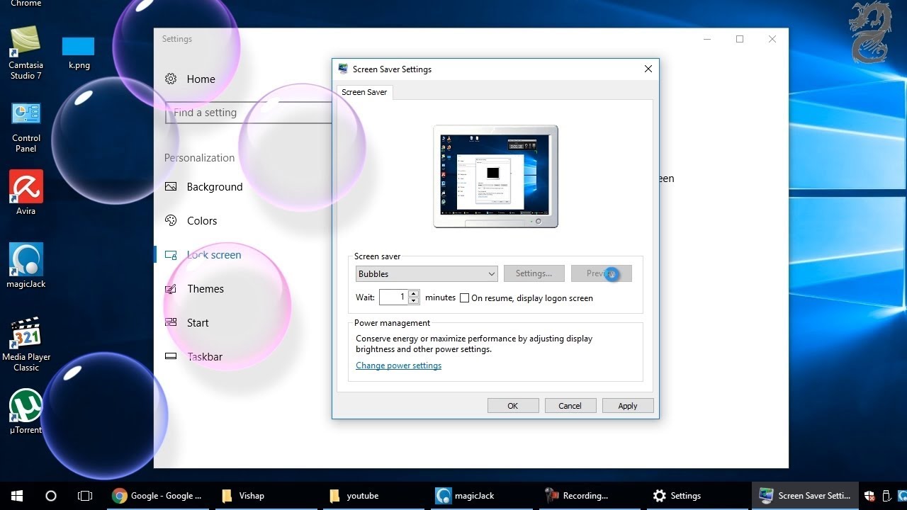Open Background in Personalization menu

[x=215, y=187]
